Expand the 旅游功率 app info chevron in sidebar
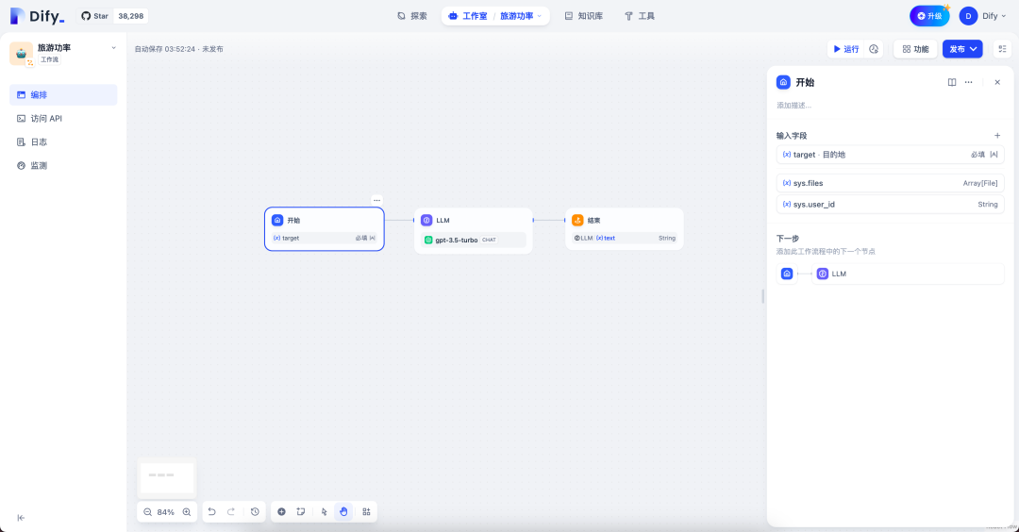Screen dimensions: 1019x532 pos(114,48)
